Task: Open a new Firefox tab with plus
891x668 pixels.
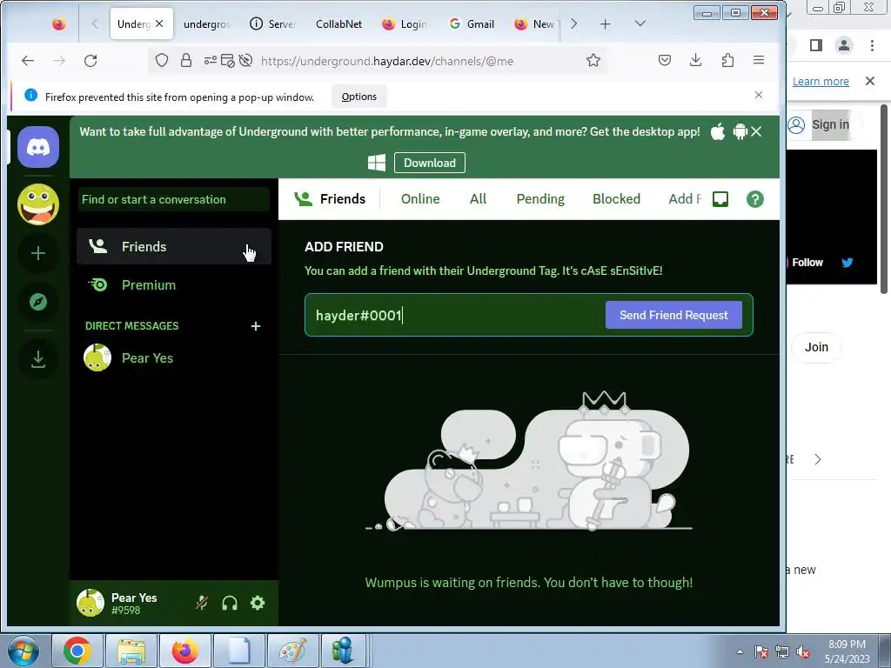Action: (x=606, y=23)
